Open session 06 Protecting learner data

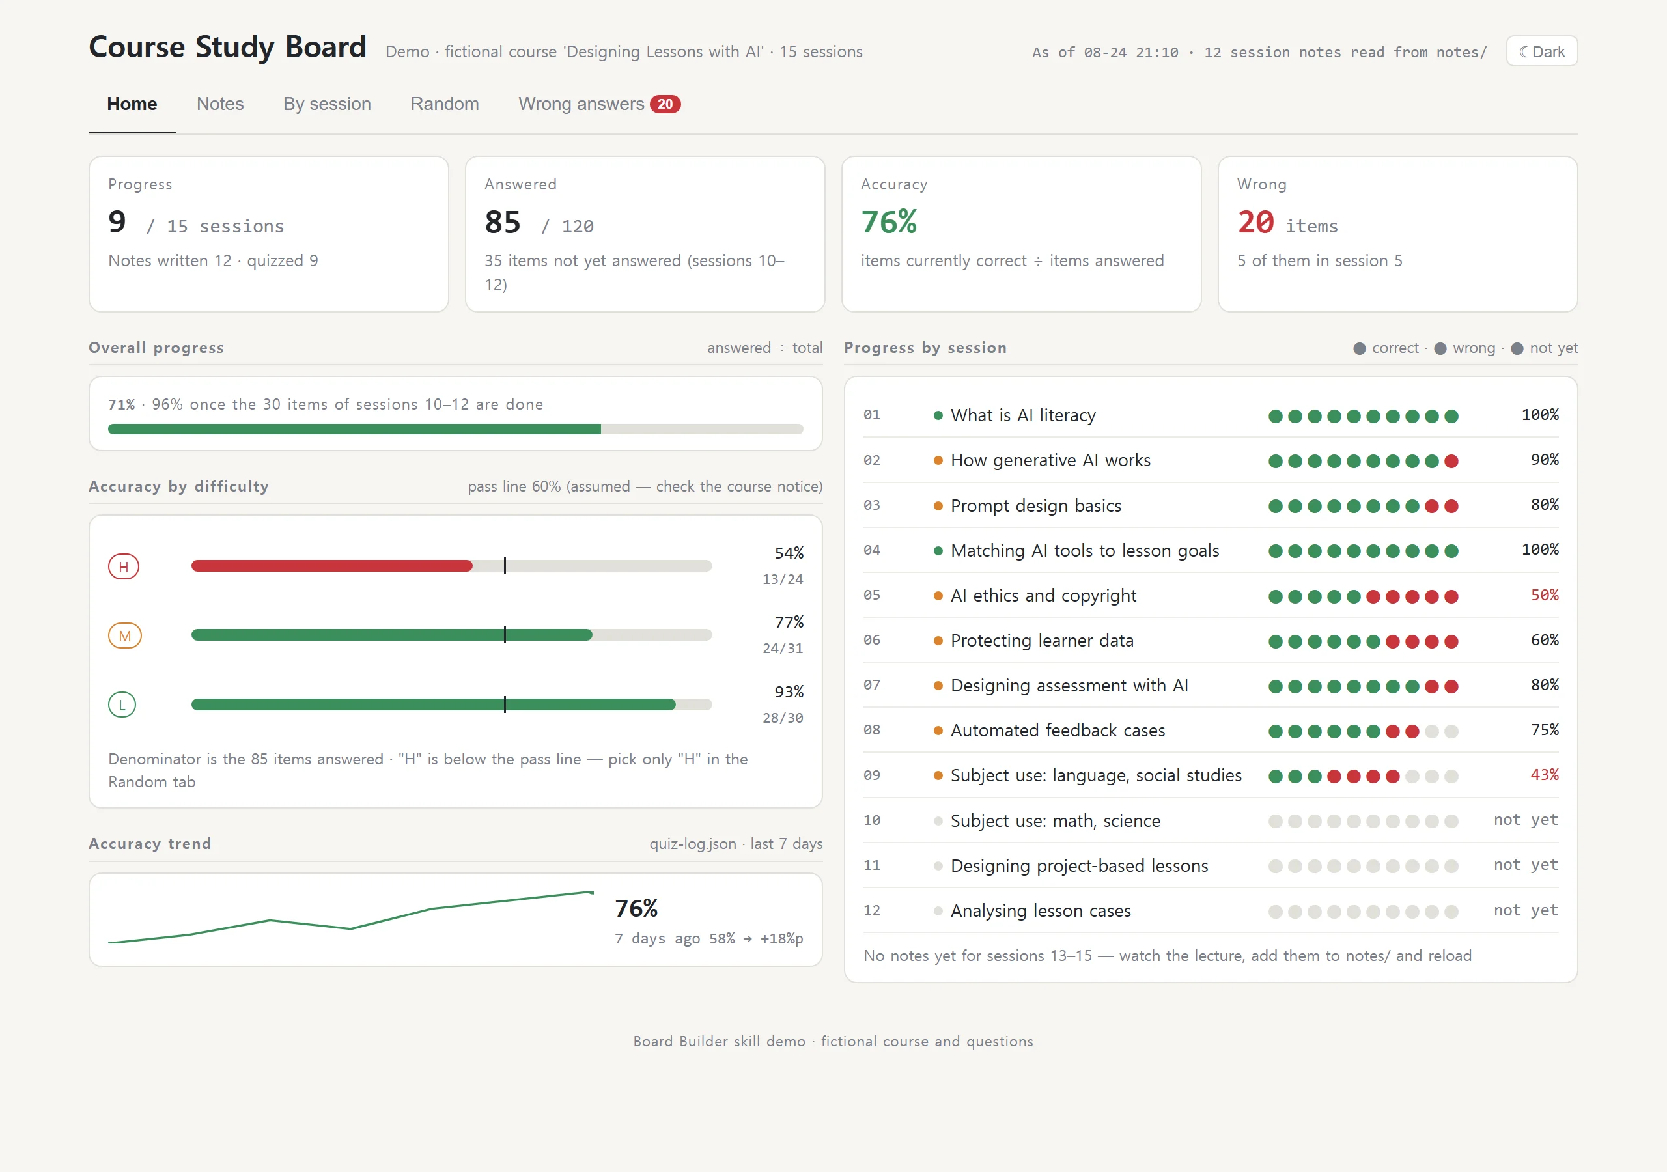pos(1211,640)
